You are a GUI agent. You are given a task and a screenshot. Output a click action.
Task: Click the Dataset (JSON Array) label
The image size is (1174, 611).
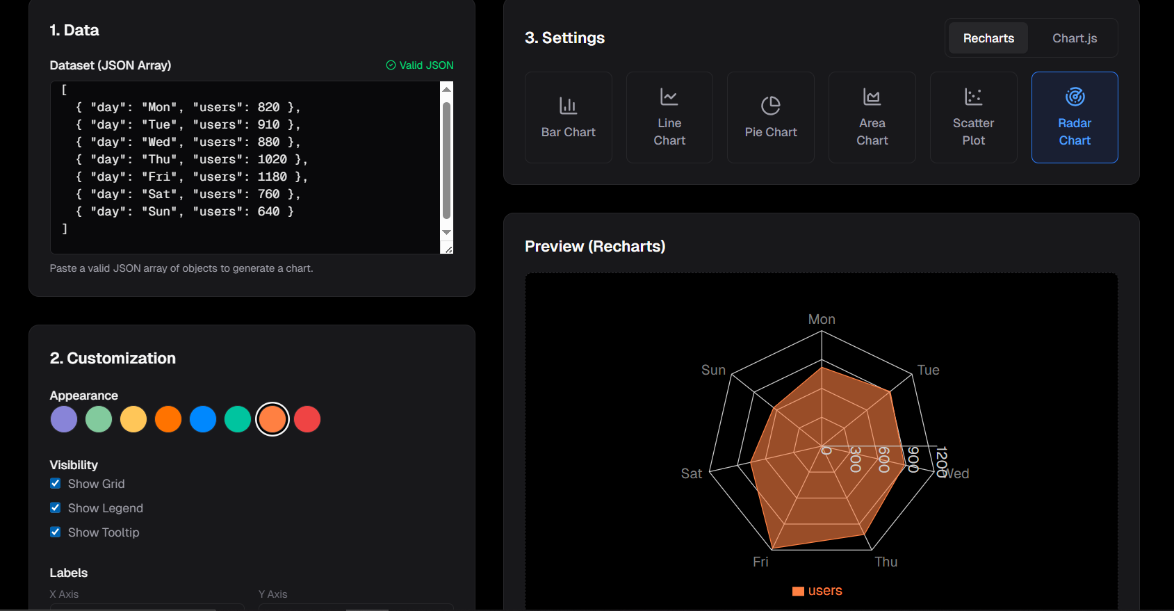point(111,65)
